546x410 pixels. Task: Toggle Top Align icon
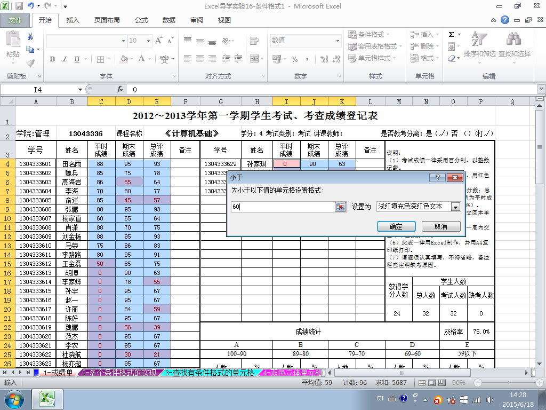188,41
